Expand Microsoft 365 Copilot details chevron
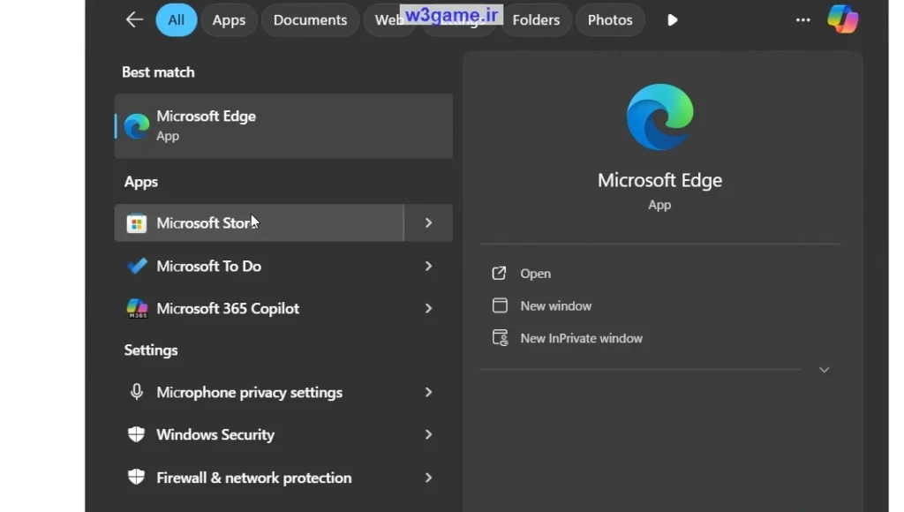904x512 pixels. tap(428, 308)
